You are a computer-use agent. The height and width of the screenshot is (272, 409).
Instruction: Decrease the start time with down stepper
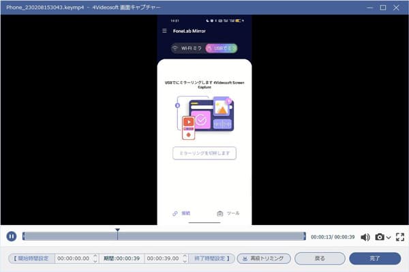point(95,261)
